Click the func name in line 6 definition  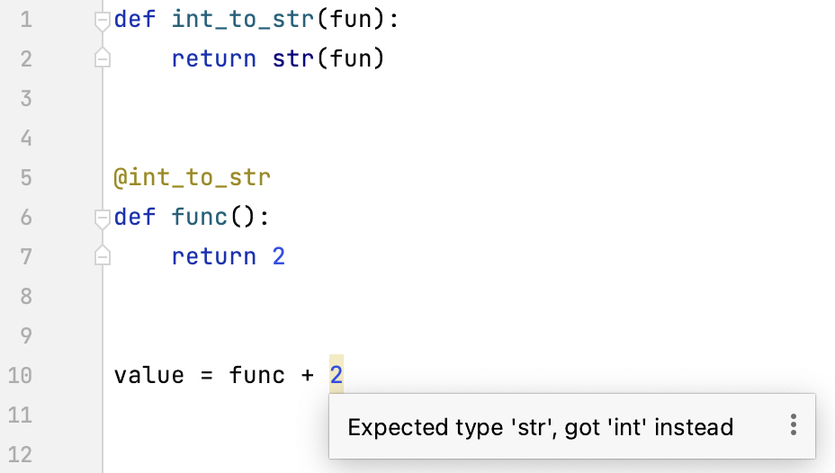200,218
